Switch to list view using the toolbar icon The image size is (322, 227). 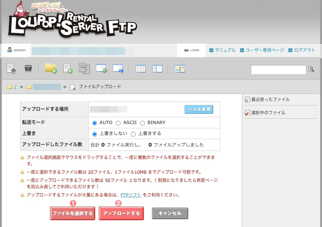(141, 68)
